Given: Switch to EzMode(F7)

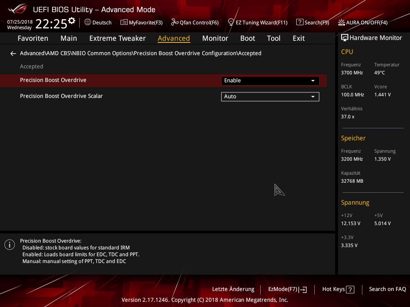Looking at the screenshot, I should (x=283, y=289).
